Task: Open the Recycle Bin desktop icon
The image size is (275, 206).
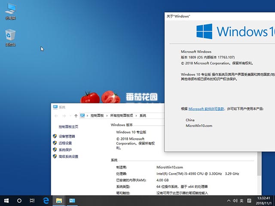Action: [x=10, y=38]
